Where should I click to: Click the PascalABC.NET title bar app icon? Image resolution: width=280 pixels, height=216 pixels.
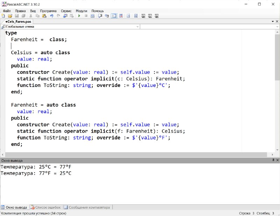tap(4, 4)
